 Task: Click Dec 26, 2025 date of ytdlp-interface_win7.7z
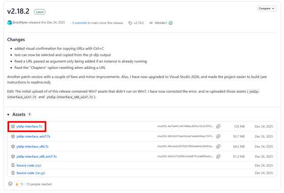click(264, 136)
